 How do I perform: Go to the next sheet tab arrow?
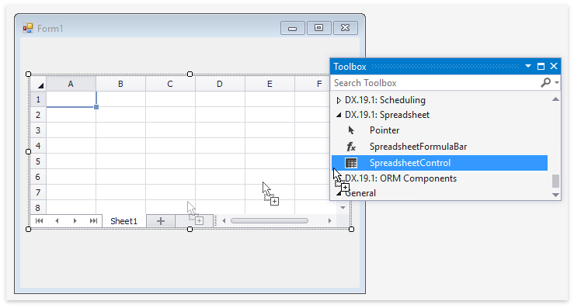coord(75,220)
